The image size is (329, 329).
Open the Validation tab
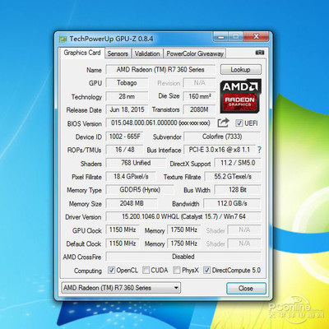point(147,53)
